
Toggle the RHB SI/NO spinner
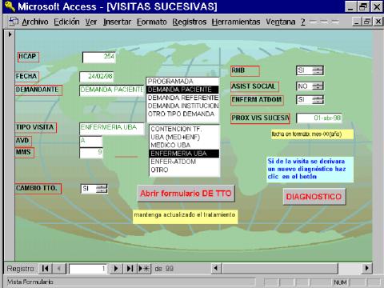(318, 70)
